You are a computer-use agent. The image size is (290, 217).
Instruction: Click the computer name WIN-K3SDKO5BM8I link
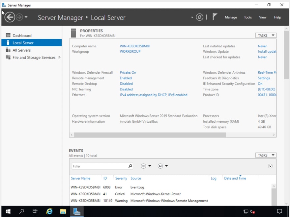[134, 46]
